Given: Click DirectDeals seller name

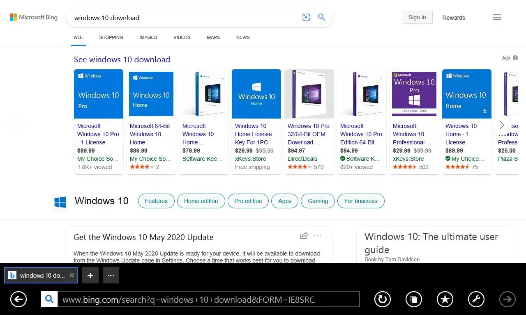Looking at the screenshot, I should (302, 159).
